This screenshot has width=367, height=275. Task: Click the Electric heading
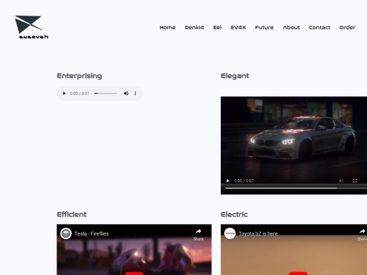(x=234, y=215)
